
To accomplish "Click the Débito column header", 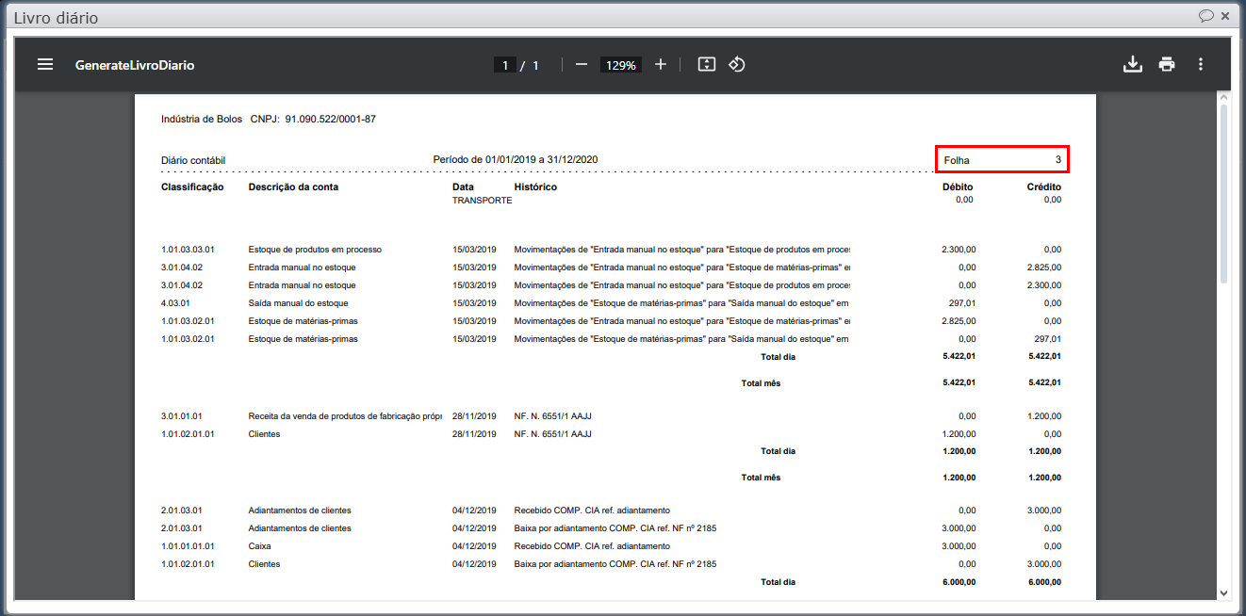I will pyautogui.click(x=958, y=187).
